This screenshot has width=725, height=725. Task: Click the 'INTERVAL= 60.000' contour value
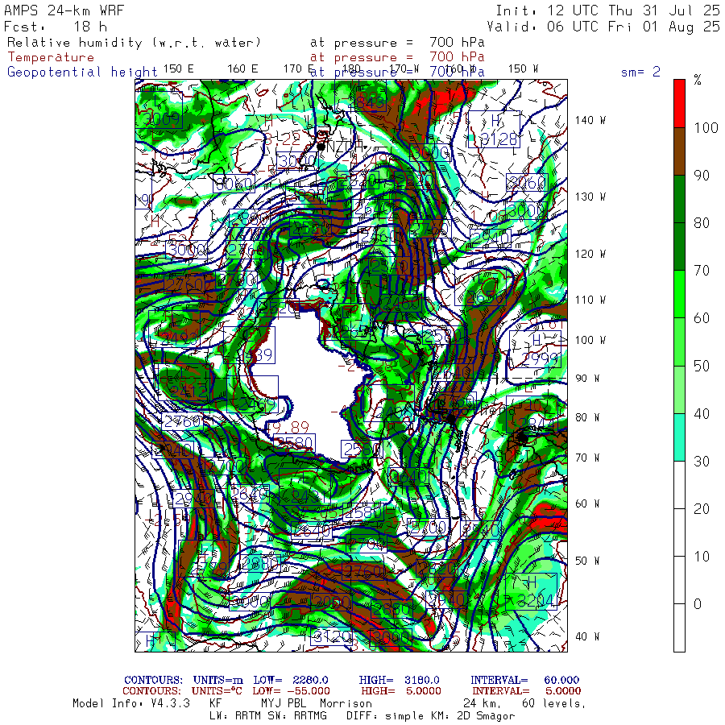pos(524,680)
